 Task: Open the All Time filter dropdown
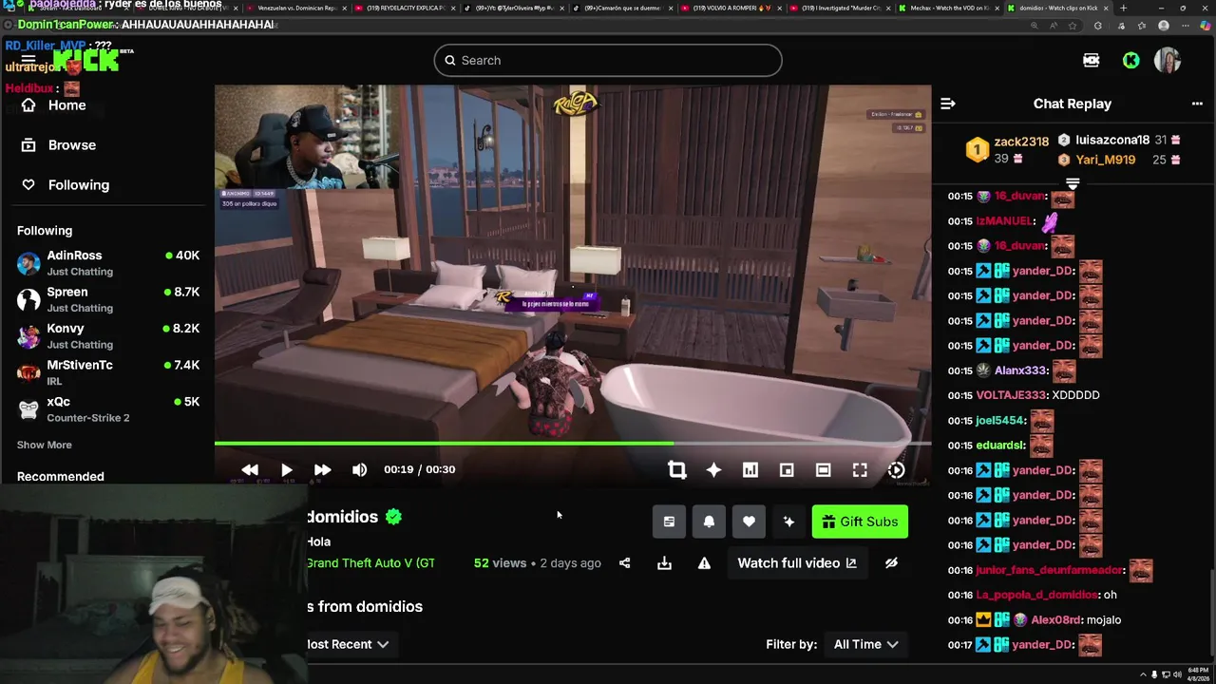[865, 644]
